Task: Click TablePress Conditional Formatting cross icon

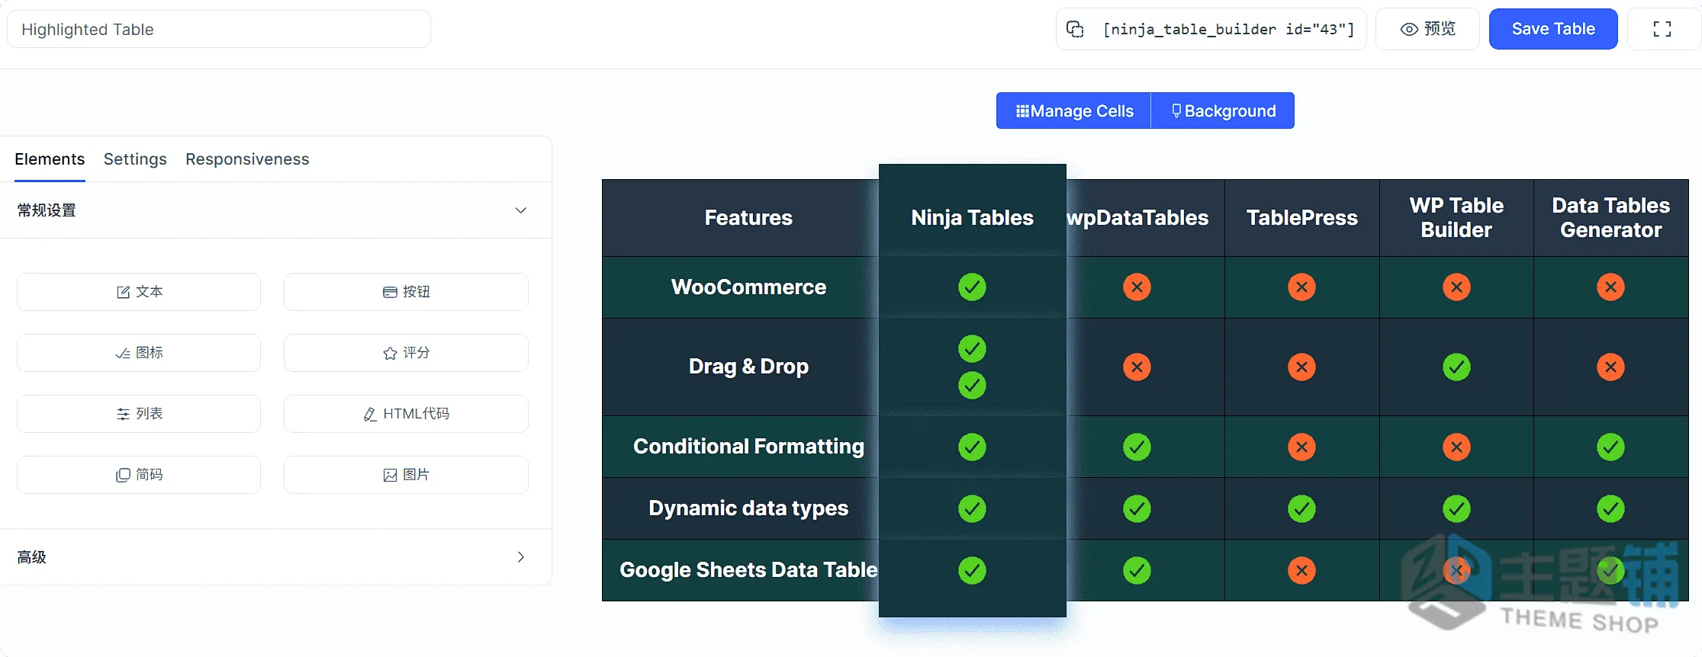Action: click(x=1301, y=447)
